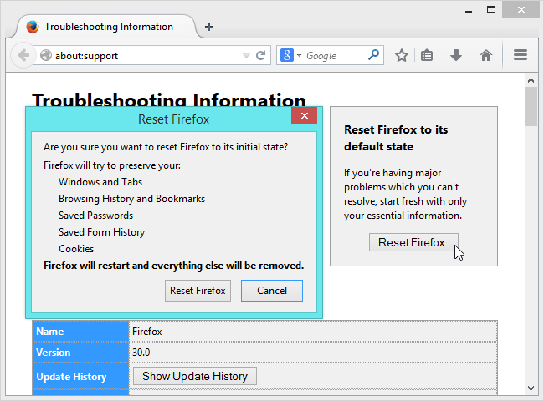The width and height of the screenshot is (544, 401).
Task: Close the Reset Firefox dialog
Action: pos(304,116)
